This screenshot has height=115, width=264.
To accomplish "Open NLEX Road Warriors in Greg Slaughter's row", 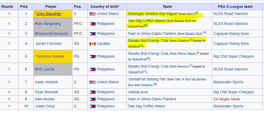I will pos(231,14).
